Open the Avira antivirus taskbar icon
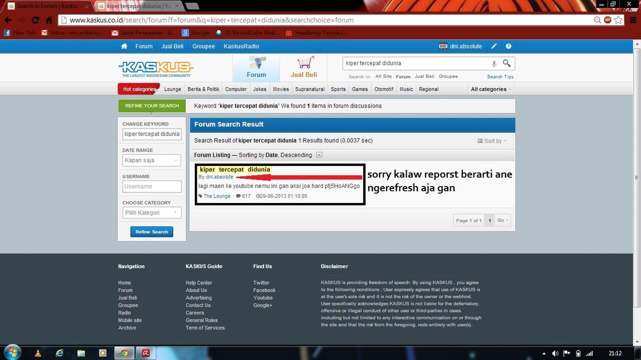 pyautogui.click(x=146, y=353)
